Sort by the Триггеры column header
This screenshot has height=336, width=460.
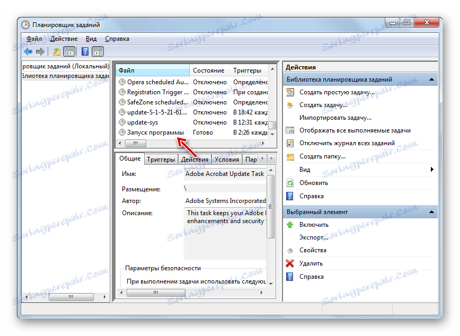coord(248,70)
